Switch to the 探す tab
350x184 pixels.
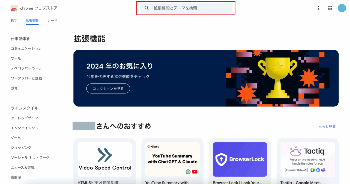(14, 20)
